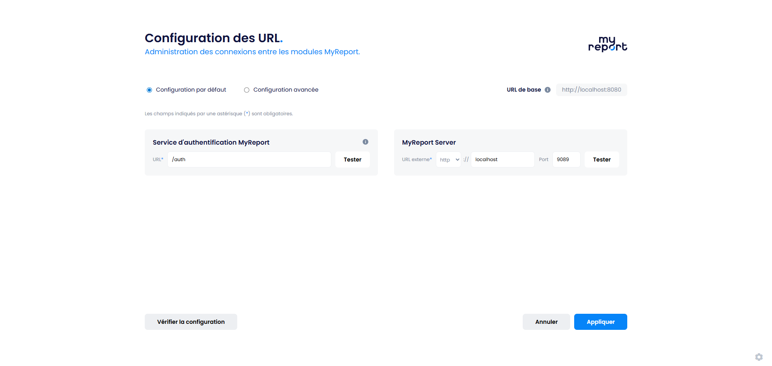This screenshot has height=366, width=772.
Task: Open the settings gear icon
Action: coord(759,357)
